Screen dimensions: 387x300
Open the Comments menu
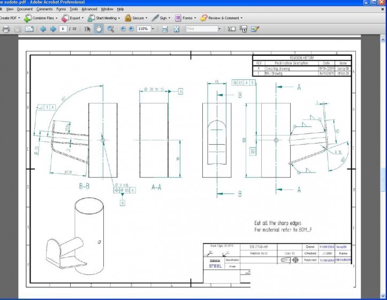44,9
